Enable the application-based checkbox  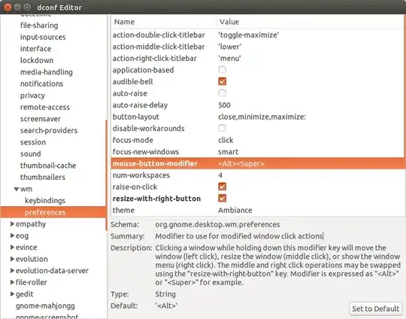(222, 70)
